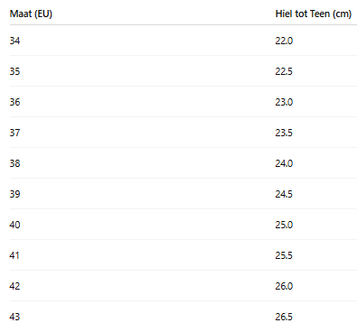Click the 25.5 cm length value

click(284, 255)
